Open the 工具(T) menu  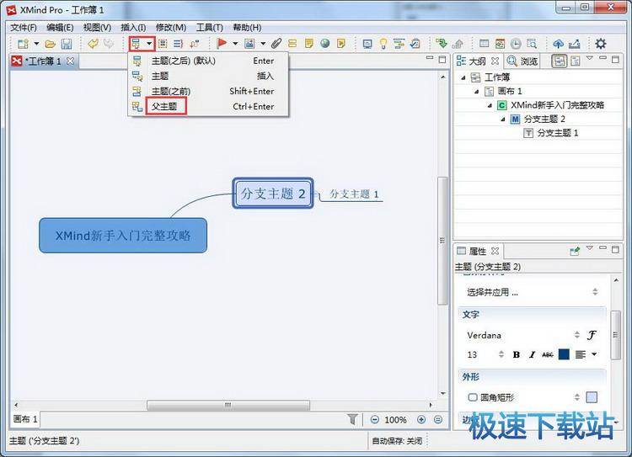click(210, 28)
